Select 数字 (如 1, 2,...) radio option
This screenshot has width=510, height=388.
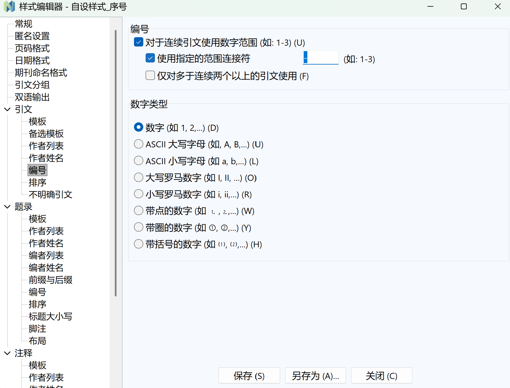138,127
